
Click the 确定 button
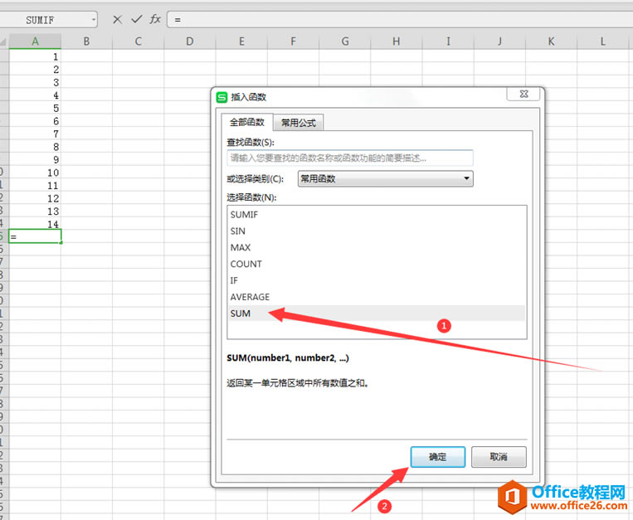click(x=437, y=457)
